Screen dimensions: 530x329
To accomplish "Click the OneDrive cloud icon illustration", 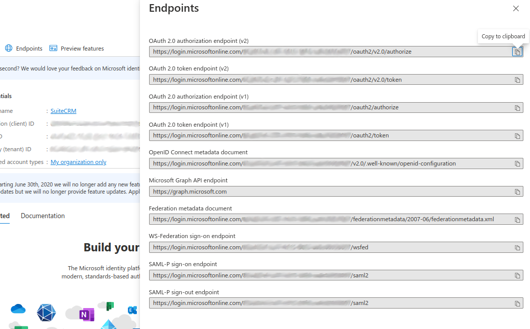I will pyautogui.click(x=18, y=309).
